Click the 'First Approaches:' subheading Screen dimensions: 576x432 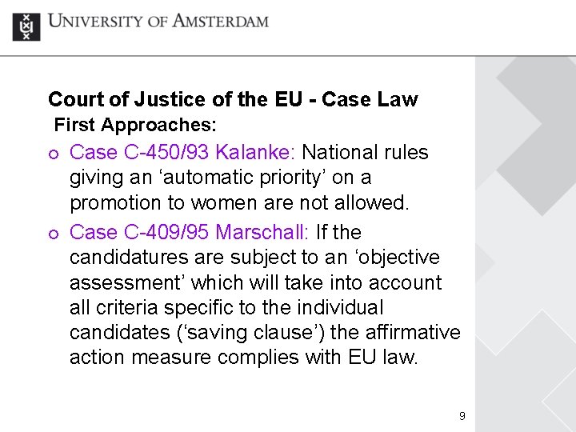click(x=135, y=125)
